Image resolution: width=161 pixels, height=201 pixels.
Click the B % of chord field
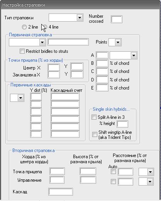[x=102, y=63]
